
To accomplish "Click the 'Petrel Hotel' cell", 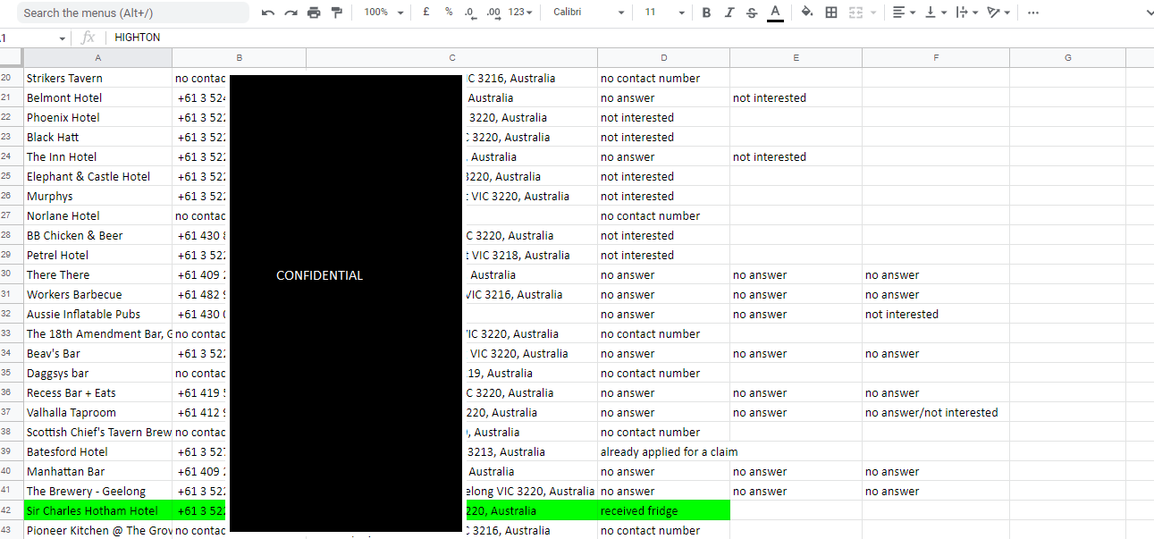I will [98, 255].
